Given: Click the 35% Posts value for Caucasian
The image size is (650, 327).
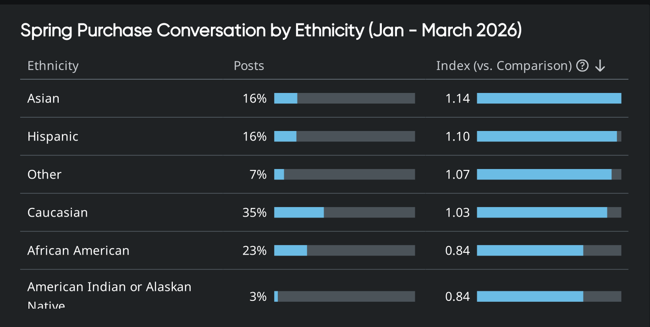Looking at the screenshot, I should [x=254, y=213].
